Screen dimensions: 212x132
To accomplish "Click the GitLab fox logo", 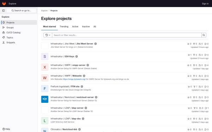I will tap(4, 4).
